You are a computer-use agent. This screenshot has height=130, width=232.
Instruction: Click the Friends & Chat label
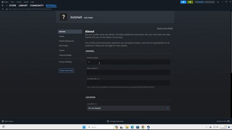(x=221, y=121)
